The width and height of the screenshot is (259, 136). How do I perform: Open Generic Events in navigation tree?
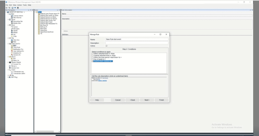(x=16, y=55)
